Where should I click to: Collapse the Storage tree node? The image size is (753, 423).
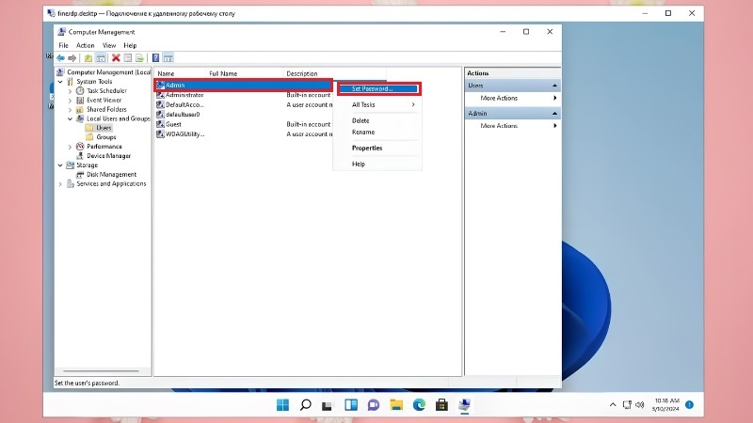tap(60, 165)
